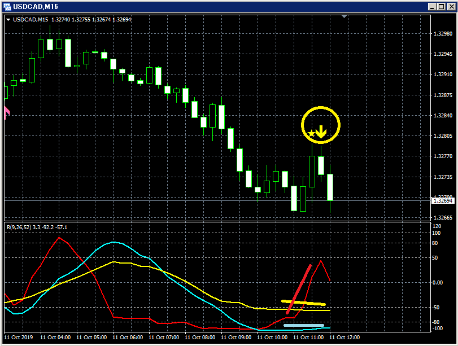This screenshot has height=346, width=458.
Task: Click the 1.32805 price scale label
Action: click(x=443, y=136)
